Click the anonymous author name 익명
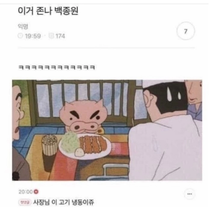 pyautogui.click(x=23, y=26)
